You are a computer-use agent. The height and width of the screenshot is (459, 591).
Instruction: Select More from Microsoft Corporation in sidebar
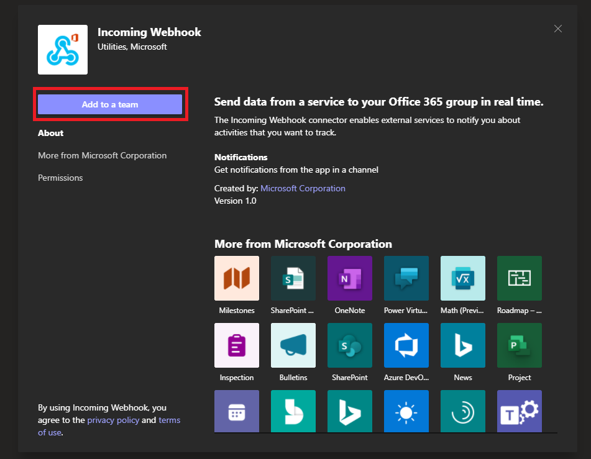pyautogui.click(x=102, y=155)
